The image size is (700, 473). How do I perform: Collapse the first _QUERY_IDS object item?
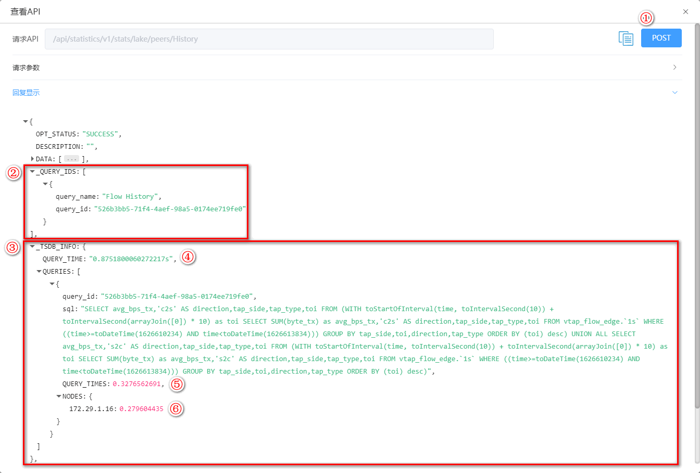pyautogui.click(x=45, y=184)
